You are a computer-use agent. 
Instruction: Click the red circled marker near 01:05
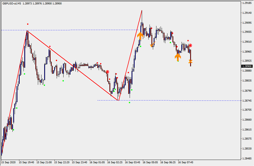108,72
